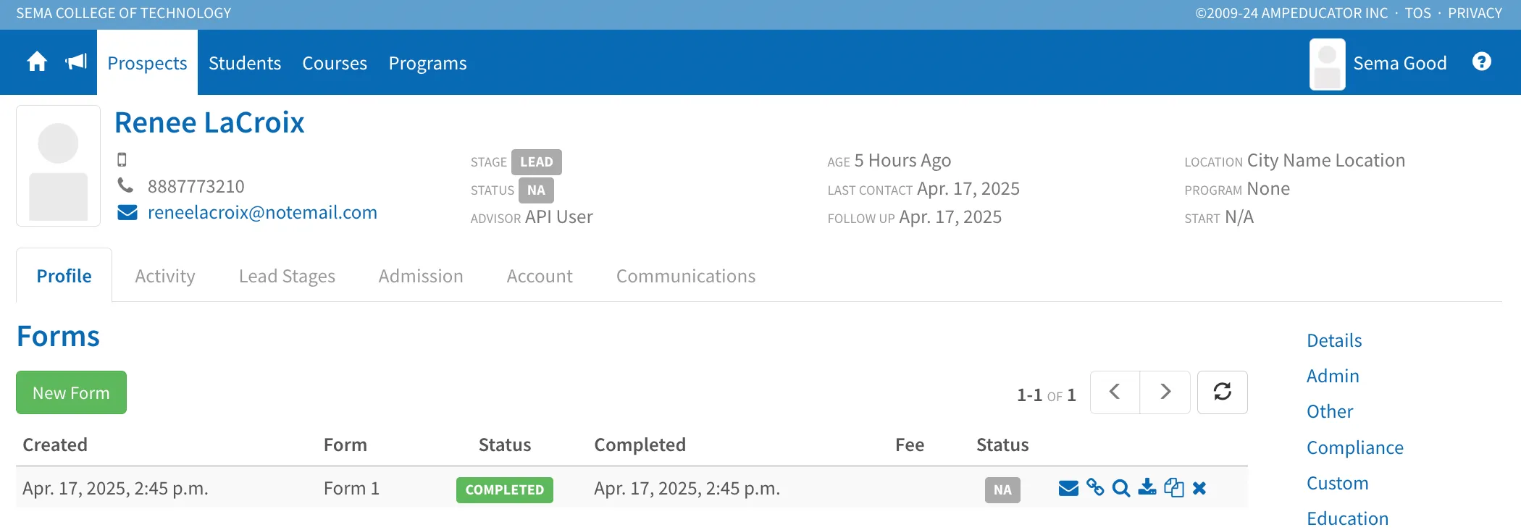Open the Lead Stages tab

tap(287, 276)
